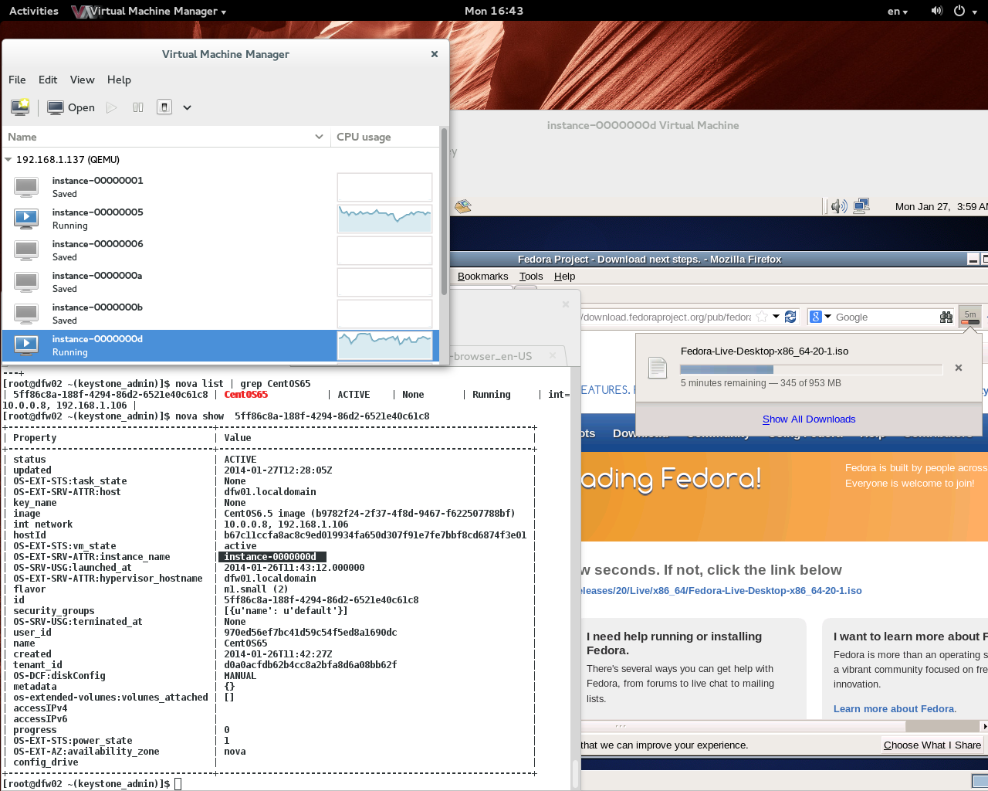Click the terminal prompt cursor at bottom
Image resolution: width=988 pixels, height=791 pixels.
click(178, 784)
